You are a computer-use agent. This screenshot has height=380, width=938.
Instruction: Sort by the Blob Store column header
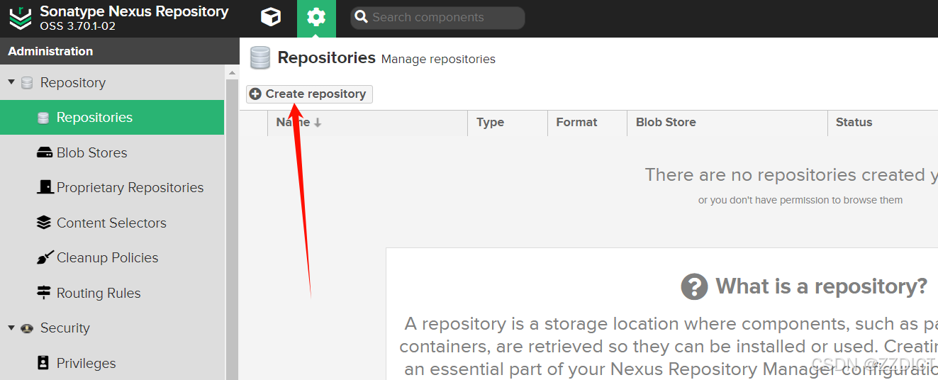pos(727,122)
